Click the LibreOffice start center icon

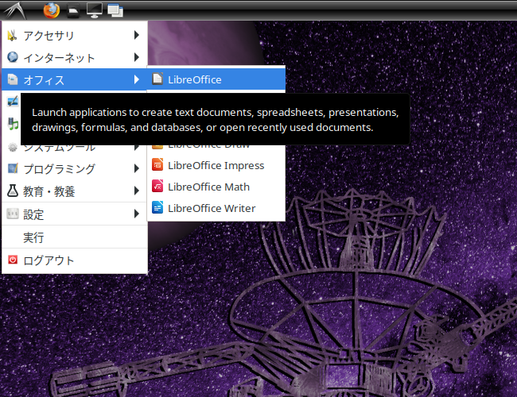click(157, 79)
